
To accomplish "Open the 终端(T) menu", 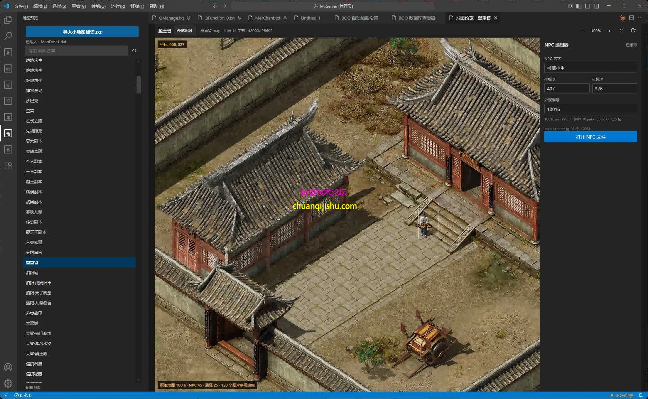I will (137, 6).
